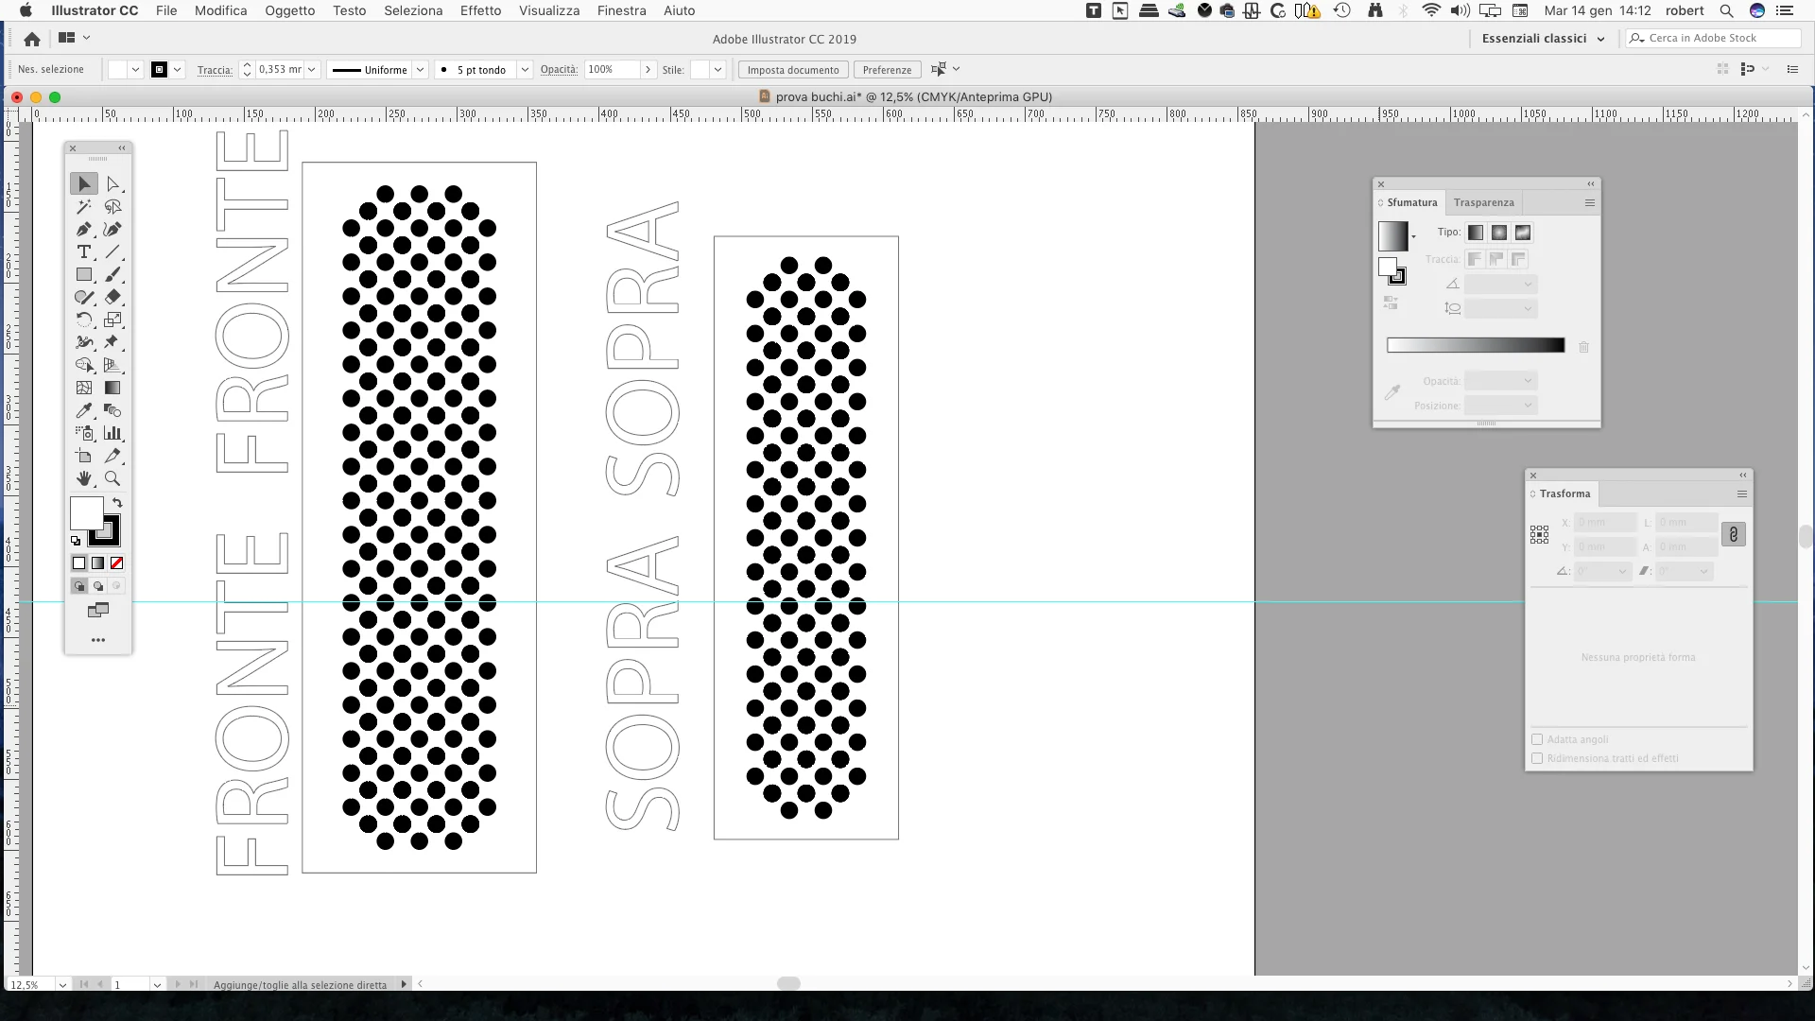The image size is (1815, 1021).
Task: Select the Line Segment tool
Action: coord(112,251)
